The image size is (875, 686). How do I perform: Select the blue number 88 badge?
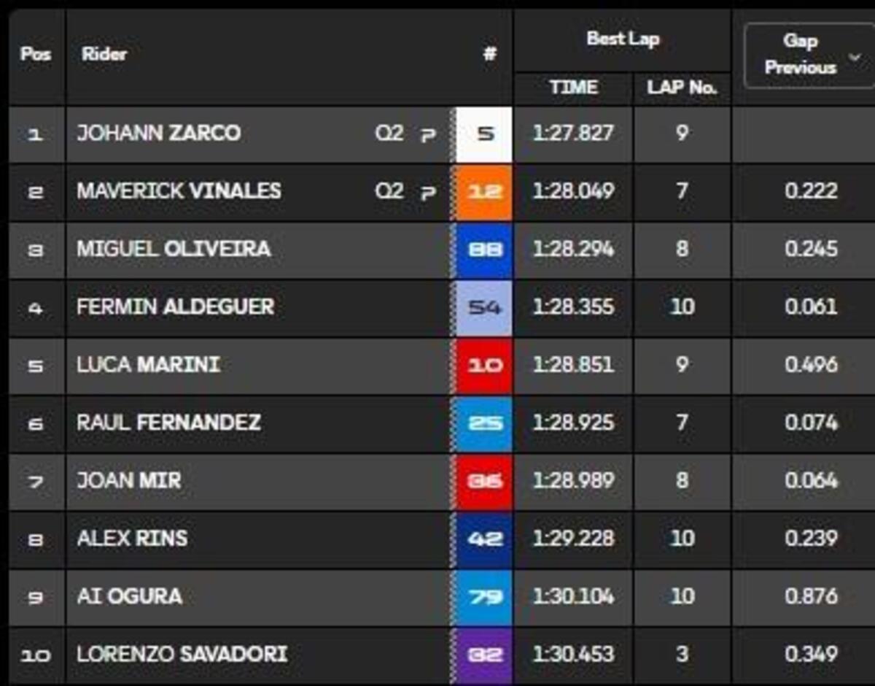[x=485, y=250]
